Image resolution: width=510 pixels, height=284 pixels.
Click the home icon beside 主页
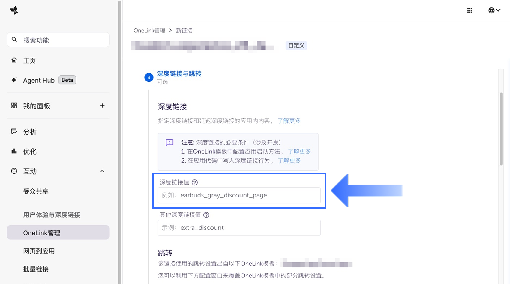(x=14, y=60)
